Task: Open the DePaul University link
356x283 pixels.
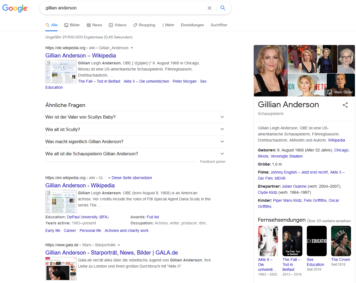Action: [82, 217]
